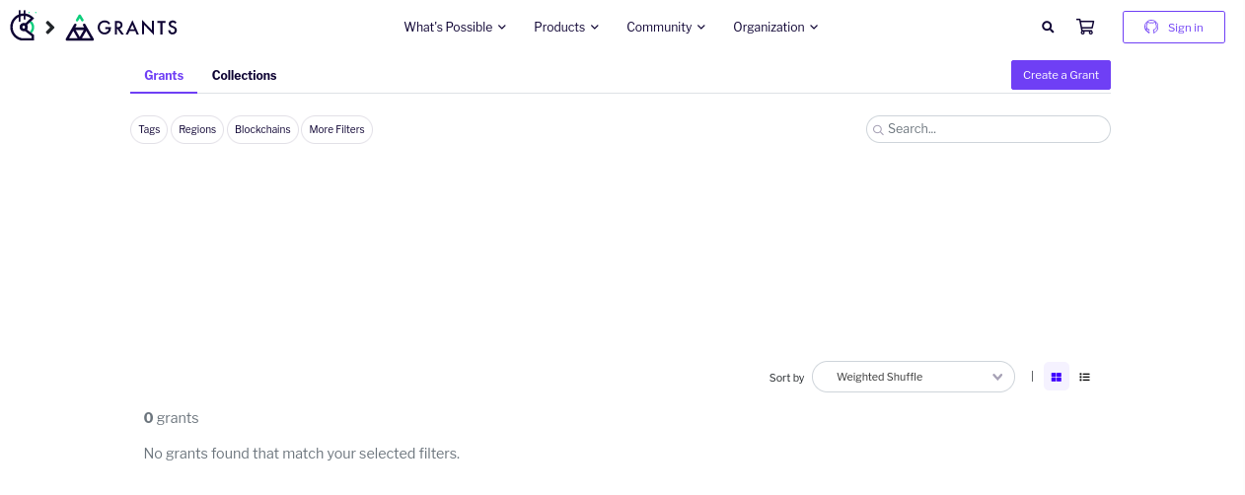The height and width of the screenshot is (495, 1245).
Task: Open the Weighted Shuffle sort dropdown
Action: click(914, 377)
